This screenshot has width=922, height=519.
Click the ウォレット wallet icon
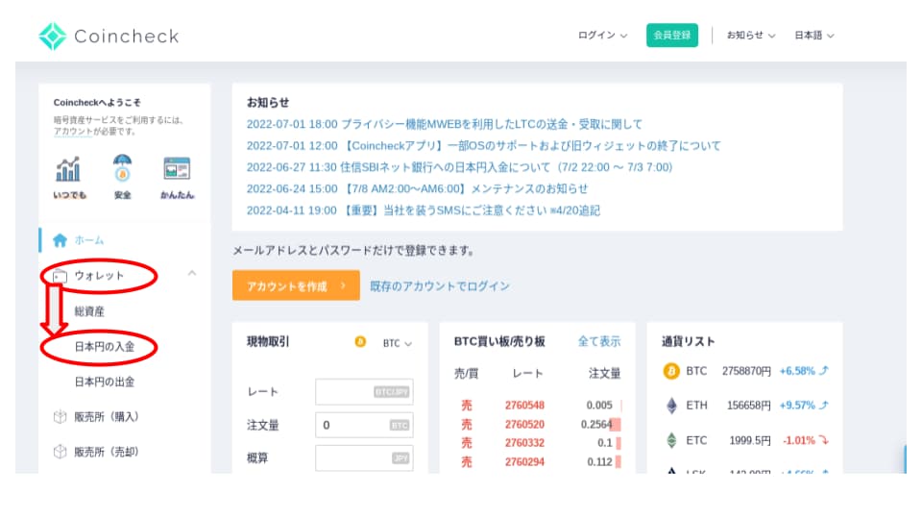coord(60,276)
